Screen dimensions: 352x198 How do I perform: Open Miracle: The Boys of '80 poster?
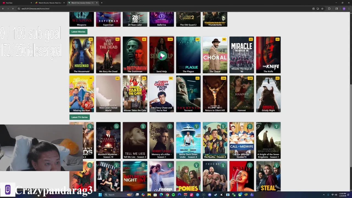click(242, 55)
